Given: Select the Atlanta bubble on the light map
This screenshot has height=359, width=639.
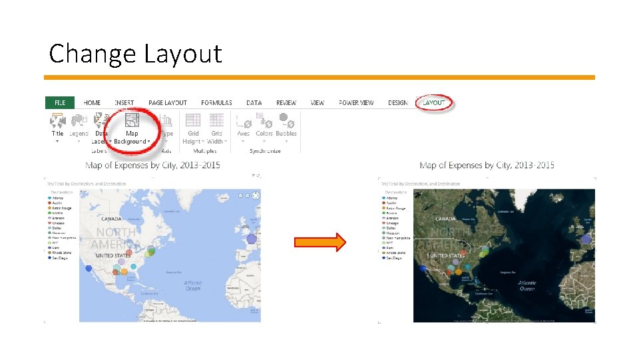Looking at the screenshot, I should click(133, 266).
